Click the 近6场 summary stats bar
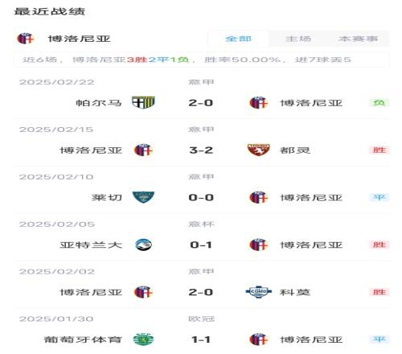This screenshot has height=354, width=402. click(x=201, y=60)
